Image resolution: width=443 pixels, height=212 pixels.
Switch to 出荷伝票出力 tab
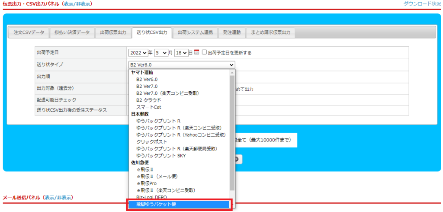(x=113, y=32)
